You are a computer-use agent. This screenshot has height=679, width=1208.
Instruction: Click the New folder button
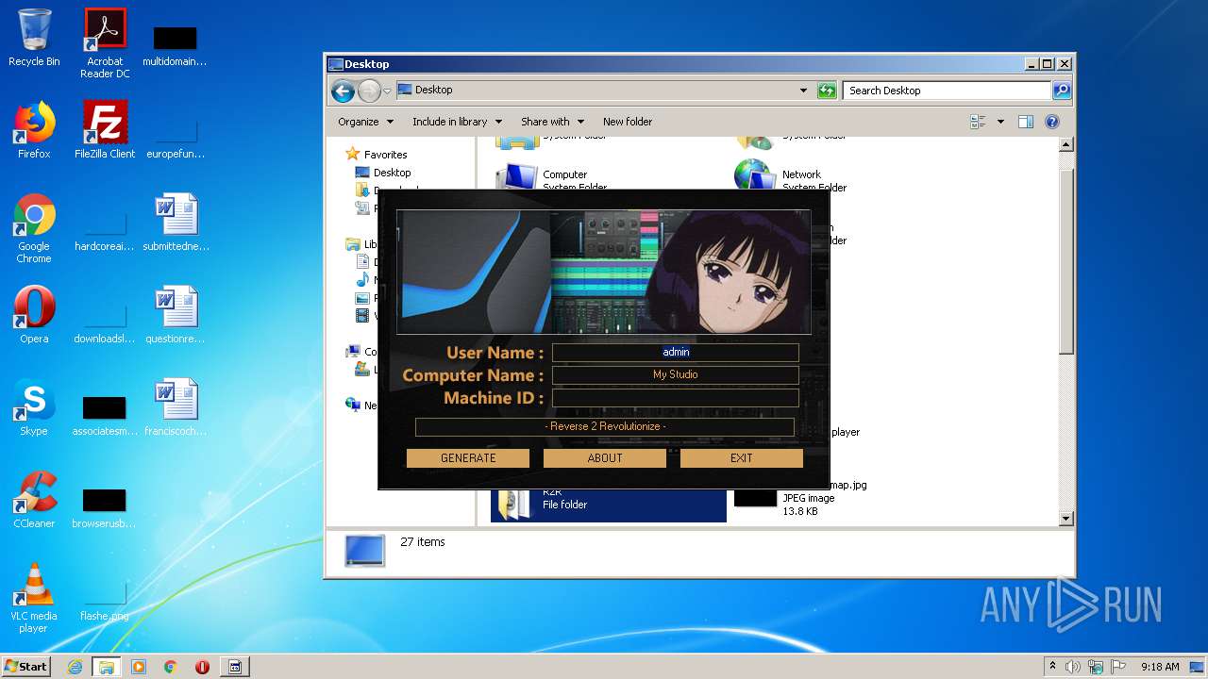[628, 122]
